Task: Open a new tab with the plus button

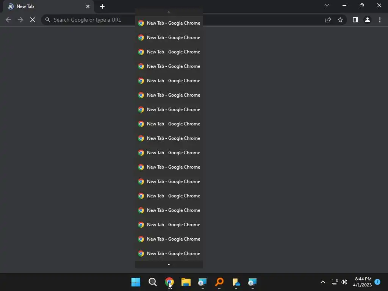Action: coord(102,6)
